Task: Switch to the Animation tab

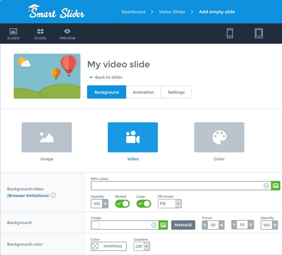Action: tap(143, 92)
